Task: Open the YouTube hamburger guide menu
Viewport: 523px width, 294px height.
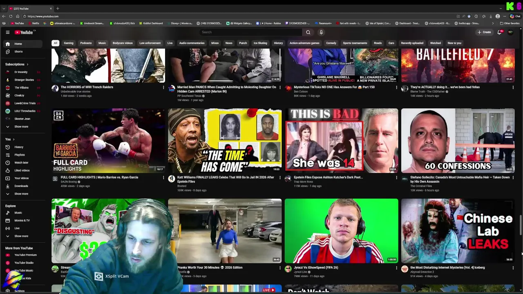Action: point(7,32)
